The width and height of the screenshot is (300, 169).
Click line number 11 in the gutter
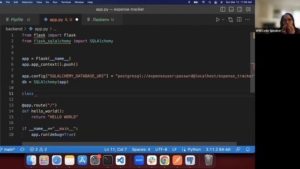coord(11,93)
